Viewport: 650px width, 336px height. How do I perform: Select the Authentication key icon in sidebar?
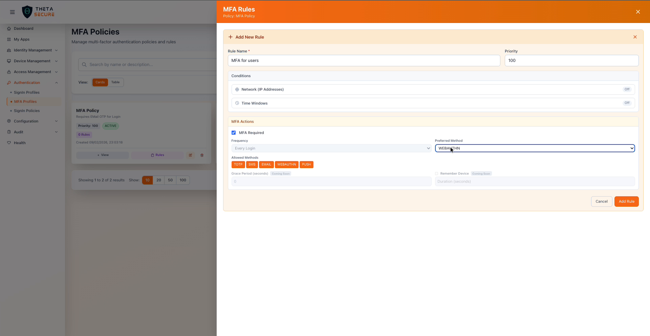coord(8,82)
